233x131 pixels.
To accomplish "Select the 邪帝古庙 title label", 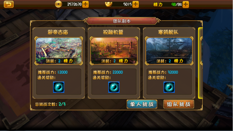I will pyautogui.click(x=58, y=32).
